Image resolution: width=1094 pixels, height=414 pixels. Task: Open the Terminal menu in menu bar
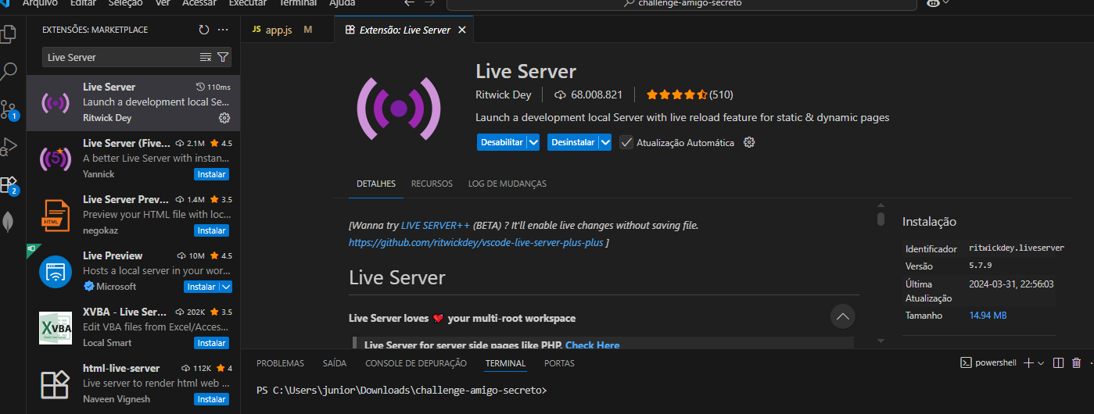(x=298, y=3)
